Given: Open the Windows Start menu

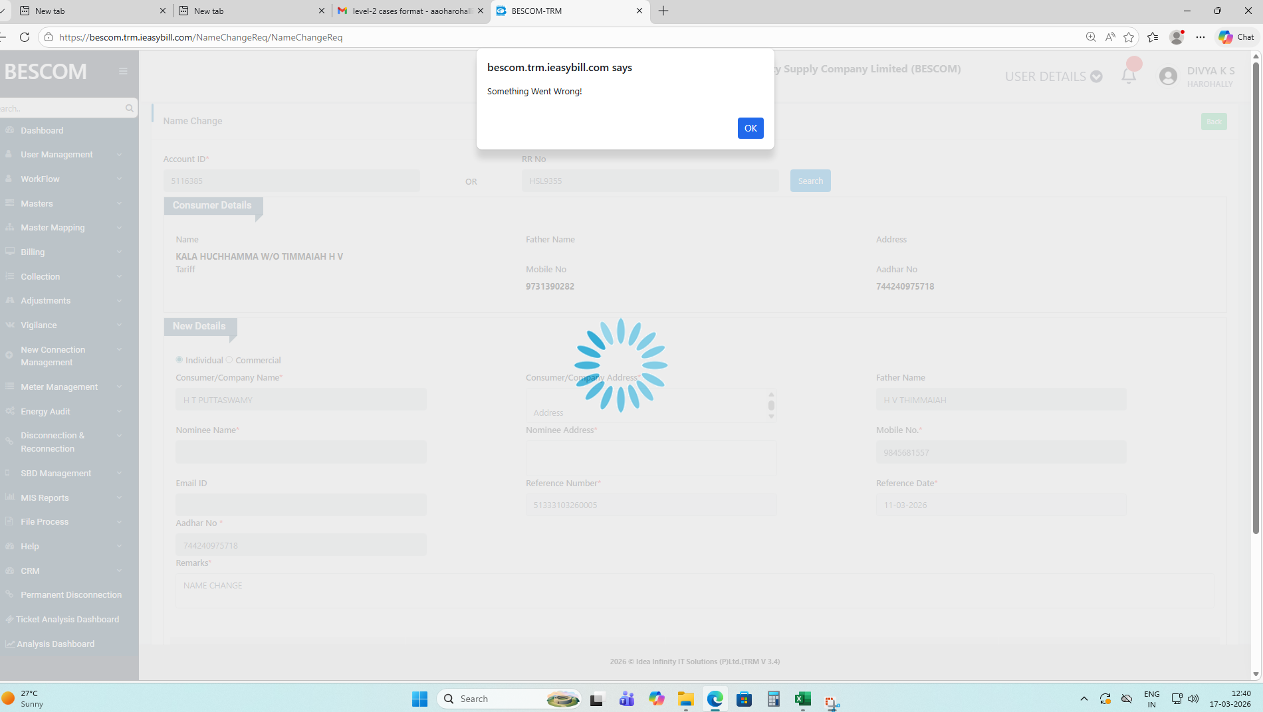Looking at the screenshot, I should pos(419,699).
